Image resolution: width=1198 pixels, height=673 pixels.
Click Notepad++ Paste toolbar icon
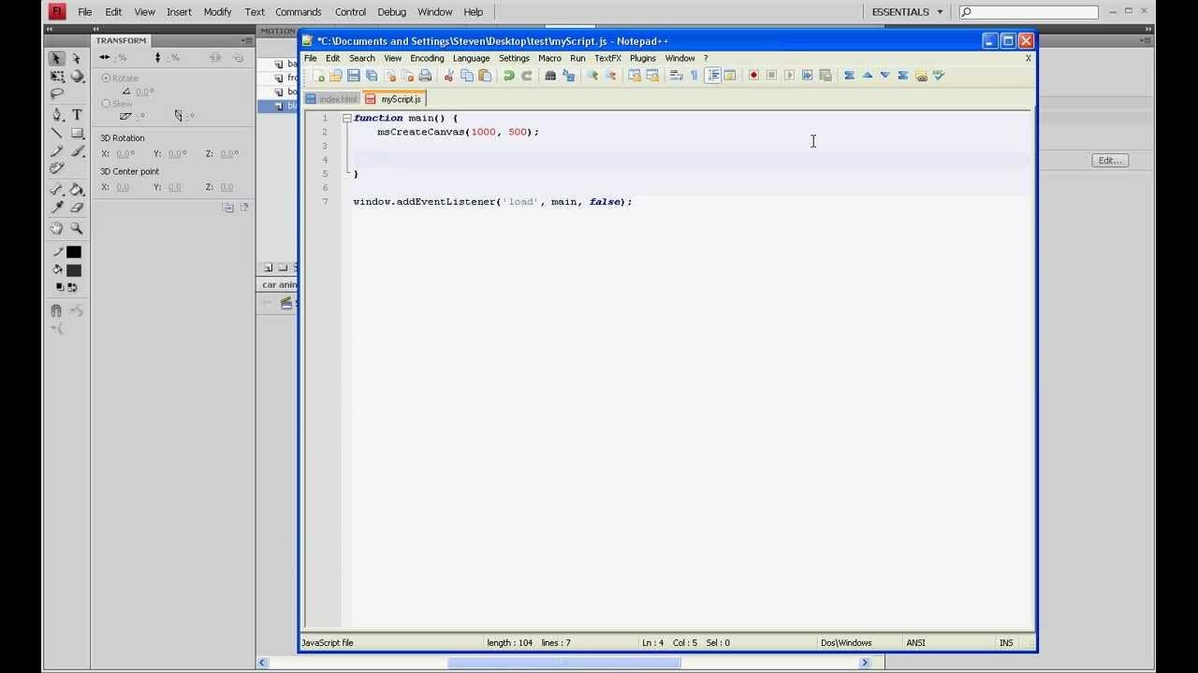coord(485,76)
